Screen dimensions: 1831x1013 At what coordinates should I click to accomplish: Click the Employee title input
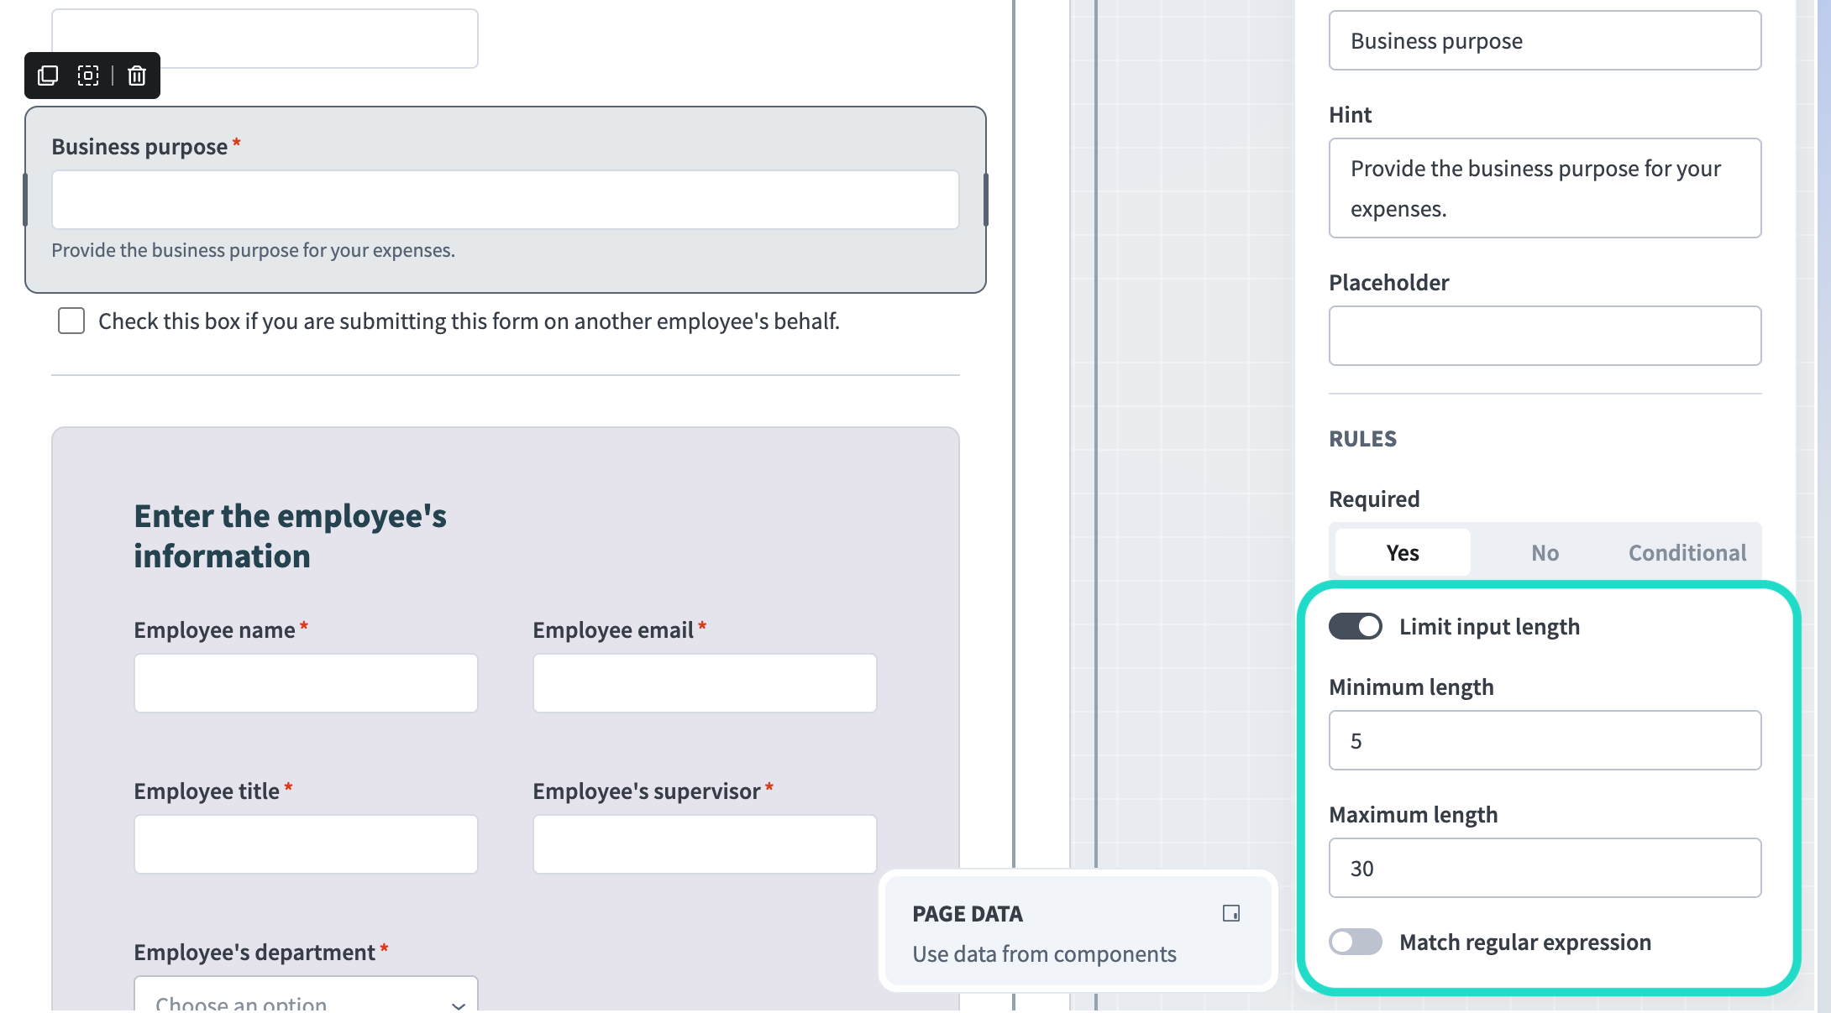306,844
